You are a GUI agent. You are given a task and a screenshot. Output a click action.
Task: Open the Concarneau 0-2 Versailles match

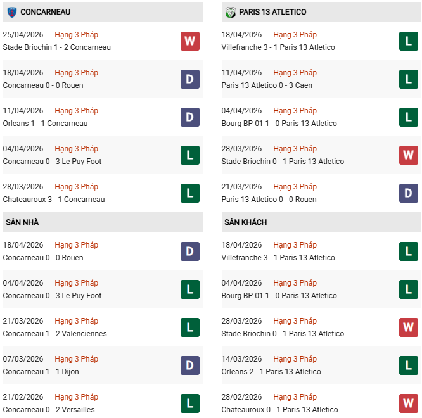click(49, 410)
